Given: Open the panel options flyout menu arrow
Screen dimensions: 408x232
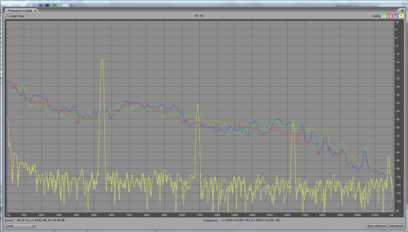Looking at the screenshot, I should [402, 11].
